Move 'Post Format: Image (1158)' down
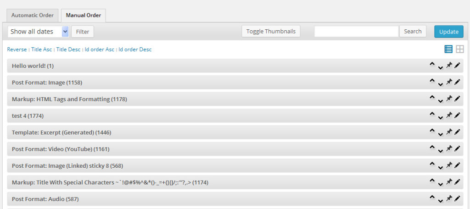Screen dimensions: 470x209 click(x=440, y=84)
